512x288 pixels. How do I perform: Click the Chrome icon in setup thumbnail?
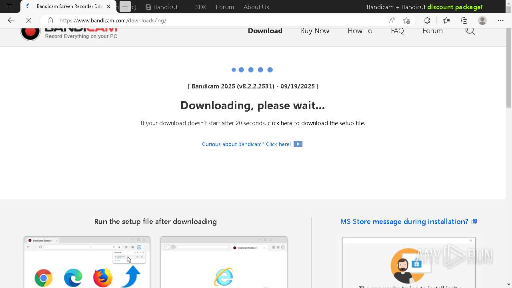pyautogui.click(x=44, y=278)
